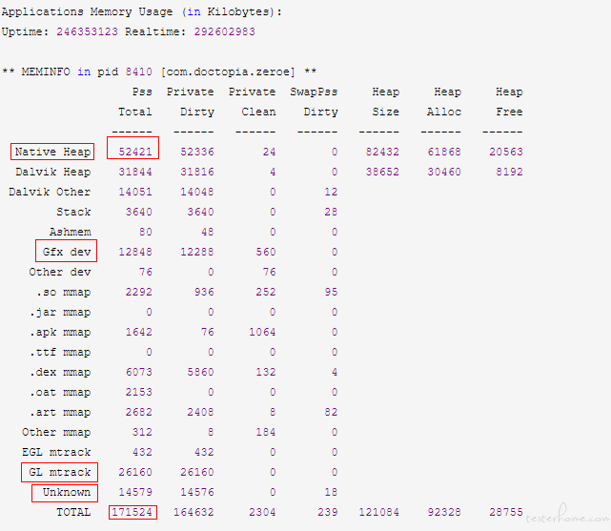Click Dalvik Heap Heap Size 38652
Image resolution: width=611 pixels, height=531 pixels.
[382, 172]
